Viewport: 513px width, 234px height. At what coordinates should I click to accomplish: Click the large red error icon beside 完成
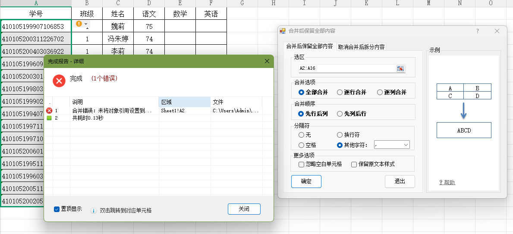click(x=59, y=80)
